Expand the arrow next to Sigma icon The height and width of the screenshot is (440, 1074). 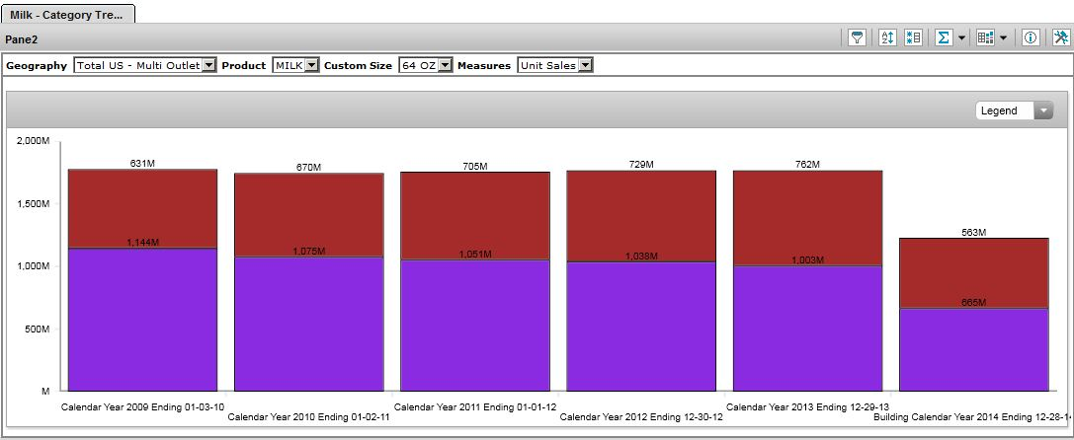(961, 38)
